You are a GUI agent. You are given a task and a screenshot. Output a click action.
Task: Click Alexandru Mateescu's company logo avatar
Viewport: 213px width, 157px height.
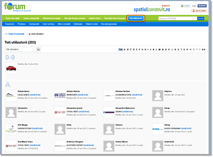tap(109, 112)
